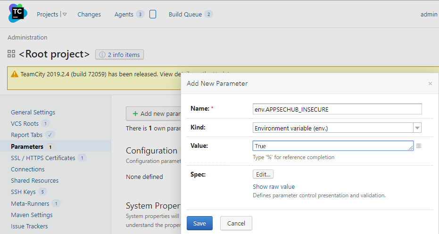This screenshot has width=439, height=234.
Task: Click into the Value text area
Action: pyautogui.click(x=332, y=146)
